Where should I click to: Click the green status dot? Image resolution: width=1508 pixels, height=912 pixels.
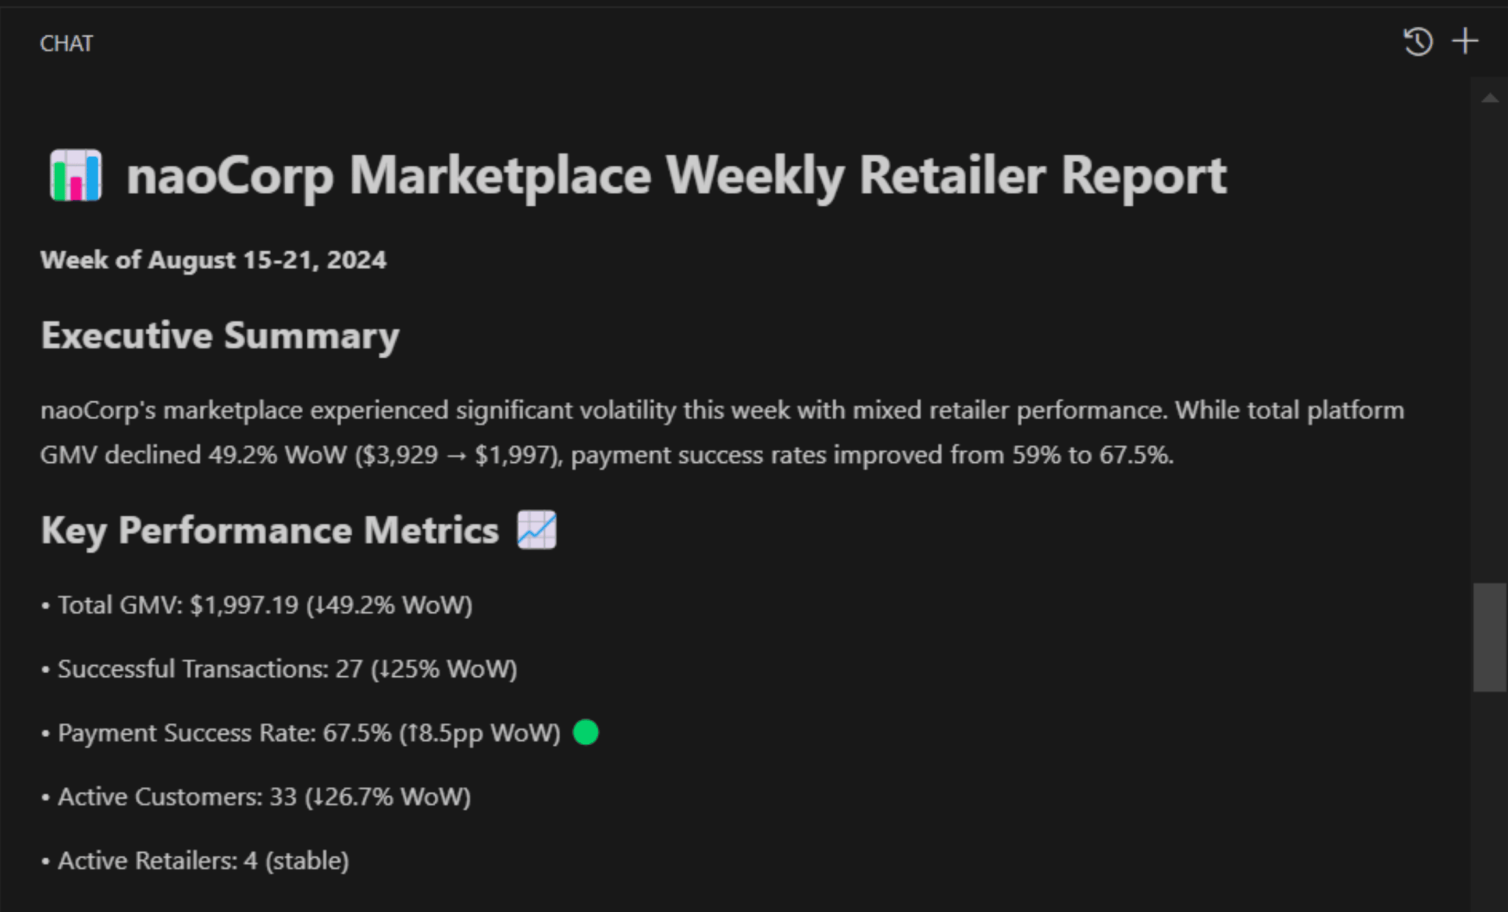coord(585,732)
